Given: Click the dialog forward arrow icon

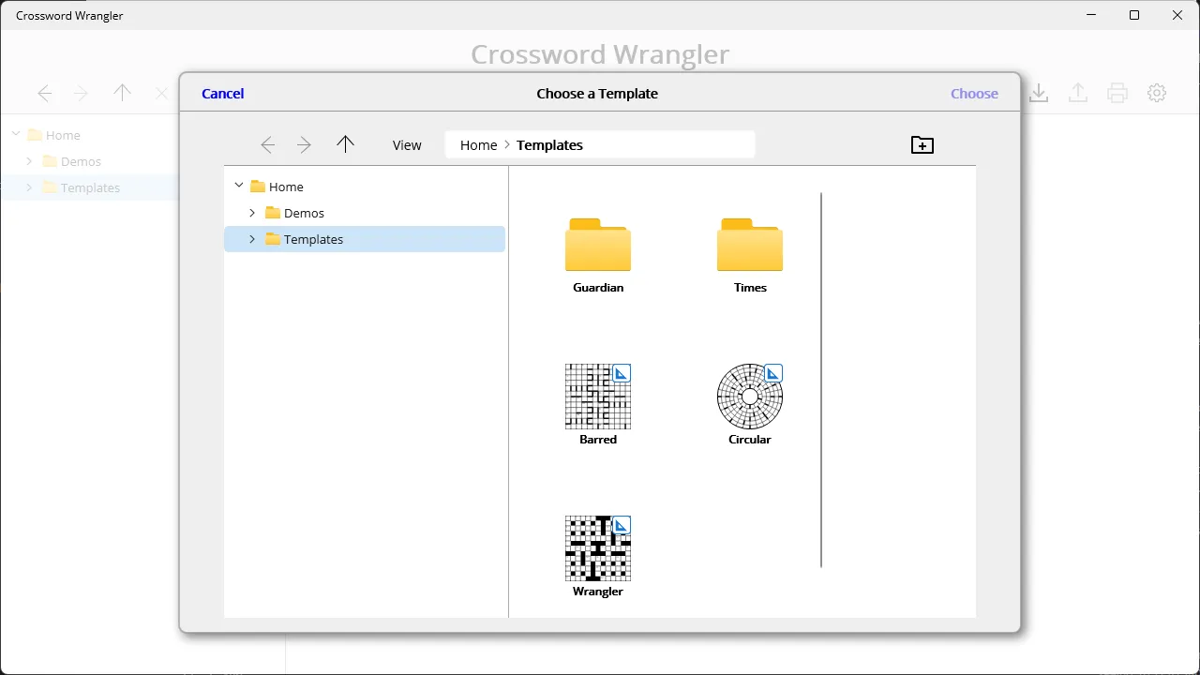Looking at the screenshot, I should pos(304,145).
